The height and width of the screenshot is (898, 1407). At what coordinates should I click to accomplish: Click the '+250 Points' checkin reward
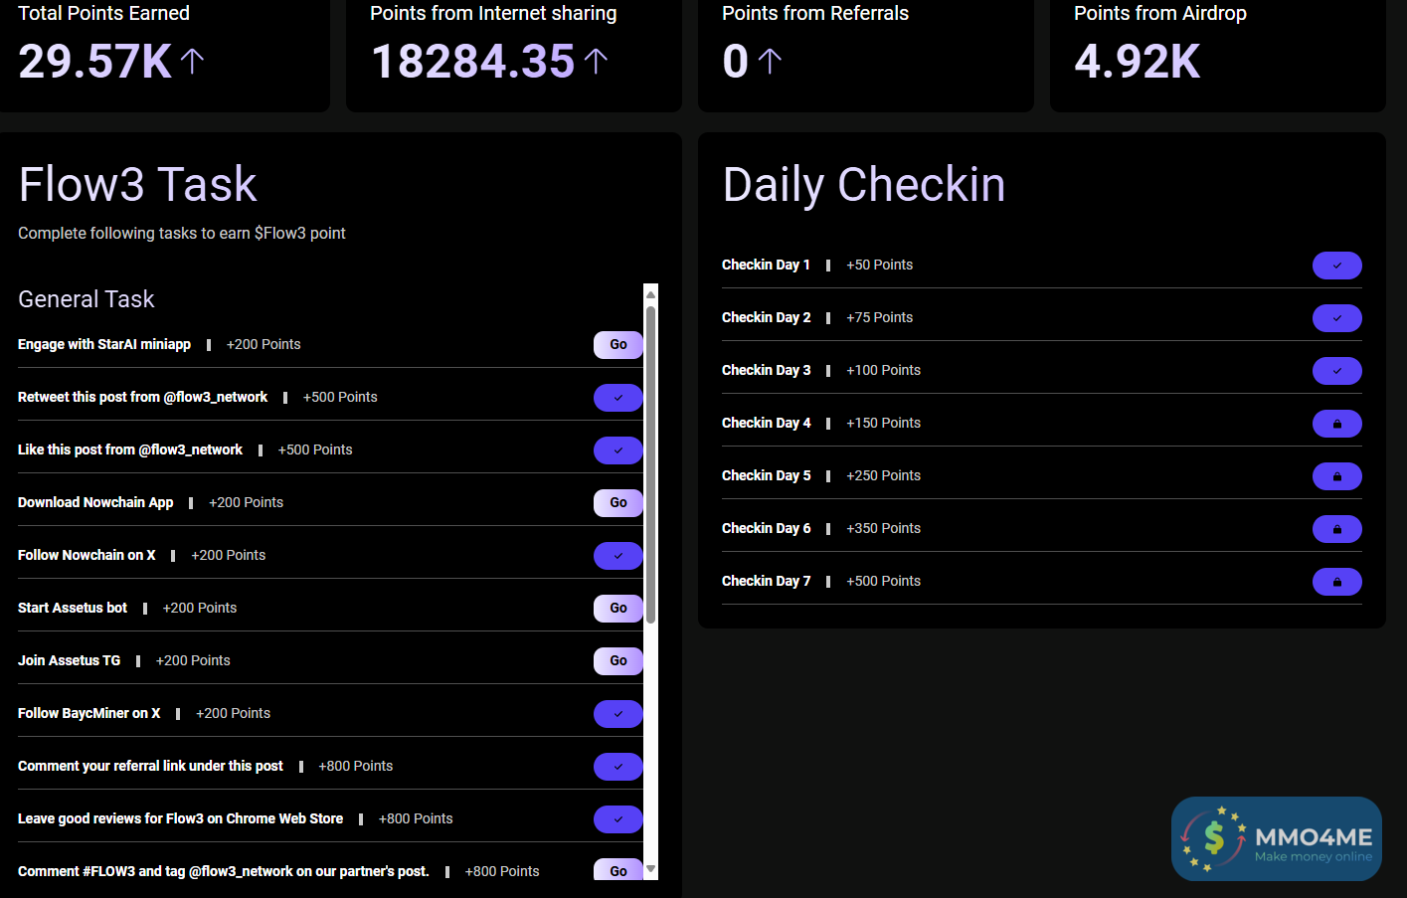883,475
